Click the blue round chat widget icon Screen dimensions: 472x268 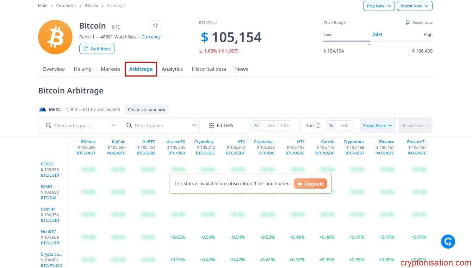(x=448, y=242)
